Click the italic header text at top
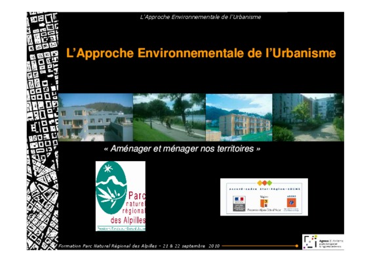The height and width of the screenshot is (262, 371). 201,17
